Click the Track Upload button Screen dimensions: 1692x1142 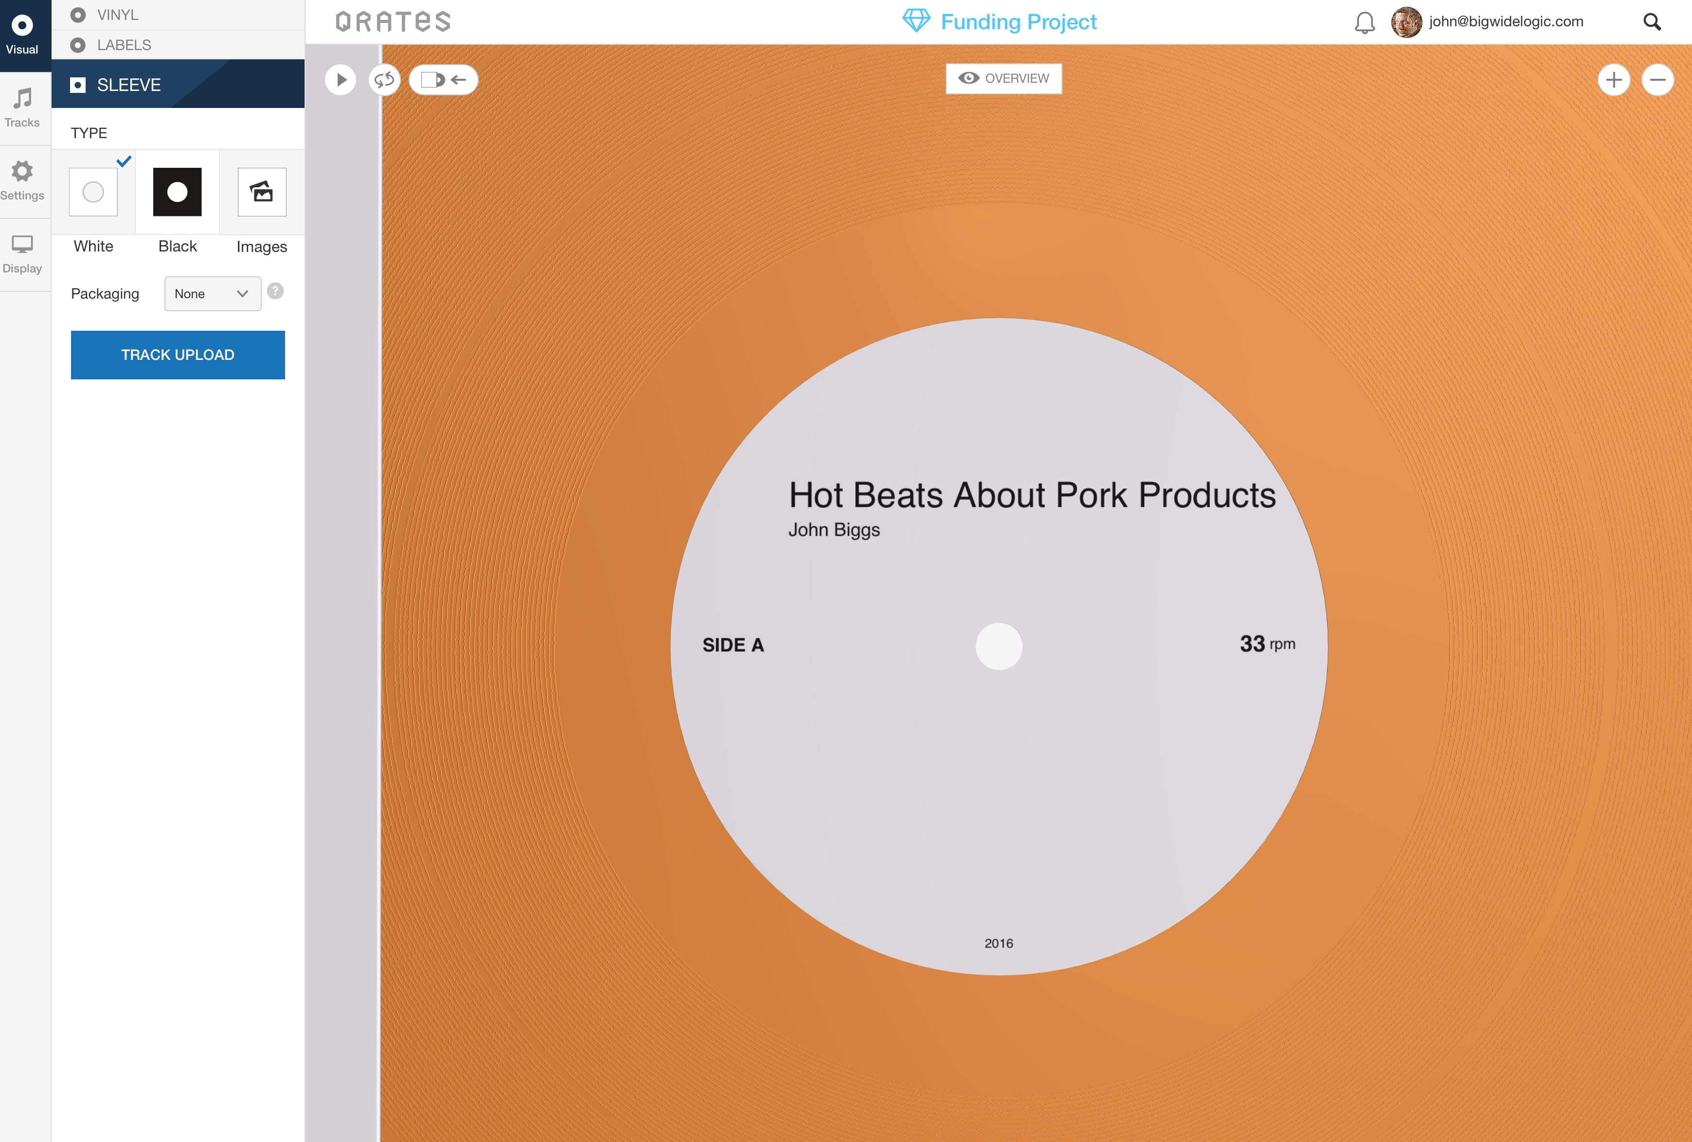coord(178,355)
